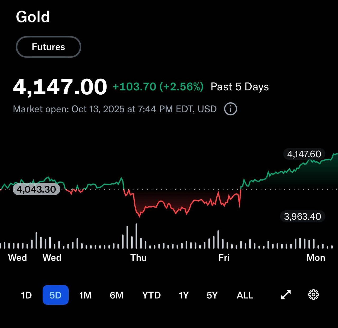The height and width of the screenshot is (328, 338).
Task: Expand the chart to fullscreen
Action: coord(286,295)
